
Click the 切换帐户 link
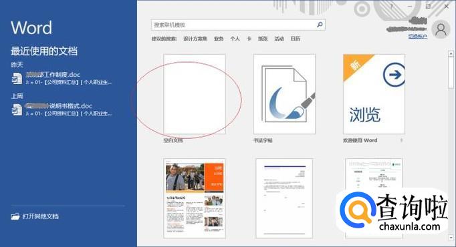pyautogui.click(x=418, y=36)
